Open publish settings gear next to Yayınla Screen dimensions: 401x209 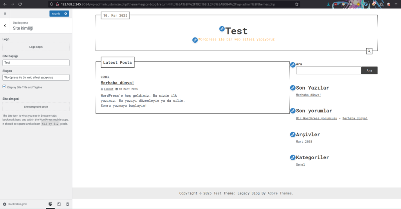pos(66,14)
